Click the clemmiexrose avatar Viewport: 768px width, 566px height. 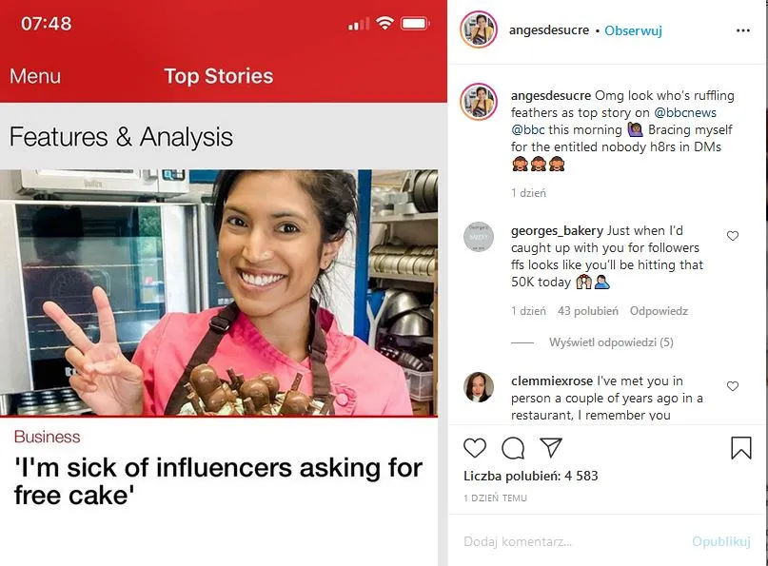click(479, 387)
